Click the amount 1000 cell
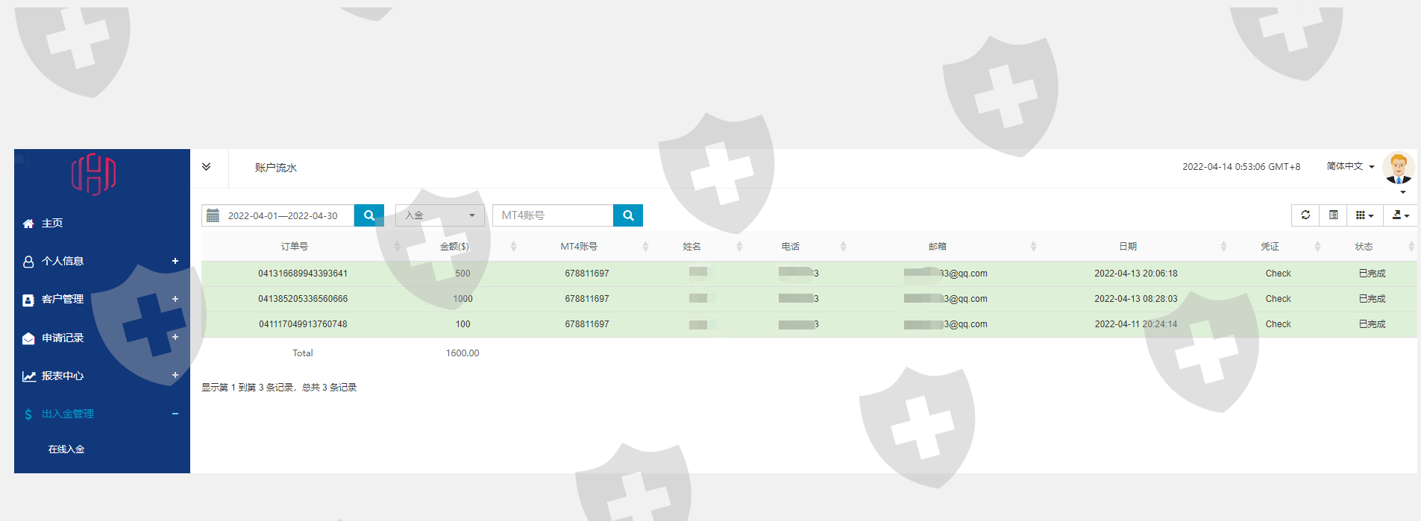This screenshot has width=1421, height=521. pos(462,299)
